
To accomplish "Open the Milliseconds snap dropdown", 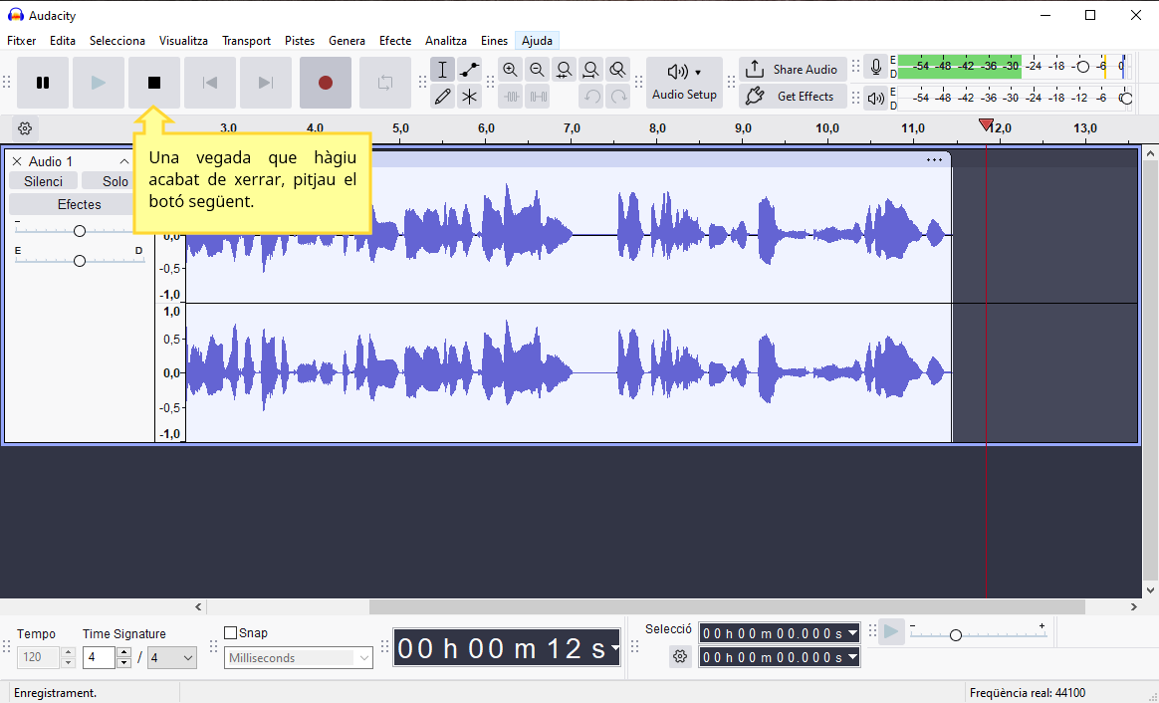I will pyautogui.click(x=299, y=658).
